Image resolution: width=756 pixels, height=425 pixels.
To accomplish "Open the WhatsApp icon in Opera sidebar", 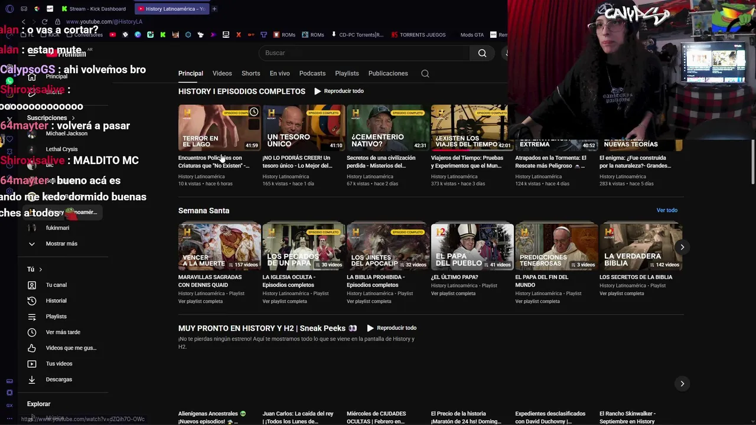I will click(9, 81).
